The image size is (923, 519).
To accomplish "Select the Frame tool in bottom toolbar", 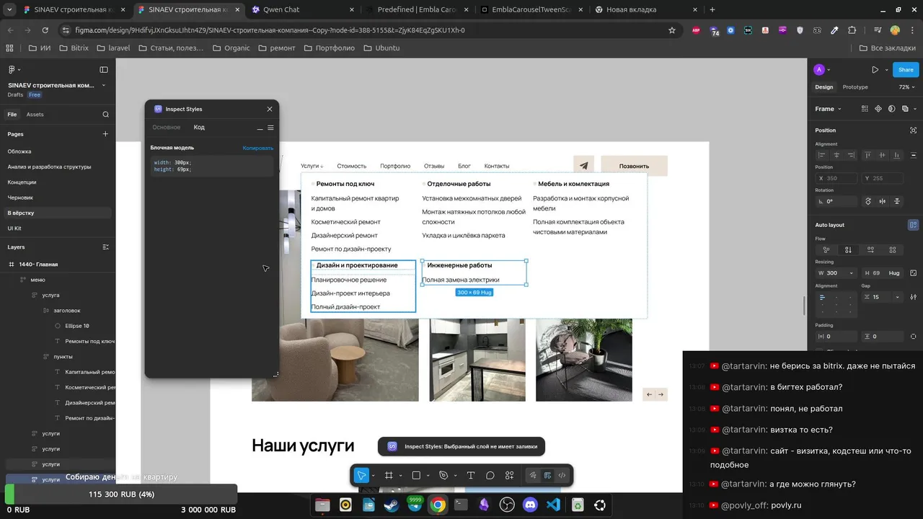I will pyautogui.click(x=389, y=475).
